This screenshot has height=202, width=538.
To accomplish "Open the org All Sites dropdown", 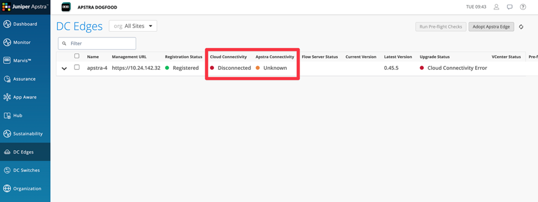I will pyautogui.click(x=133, y=26).
